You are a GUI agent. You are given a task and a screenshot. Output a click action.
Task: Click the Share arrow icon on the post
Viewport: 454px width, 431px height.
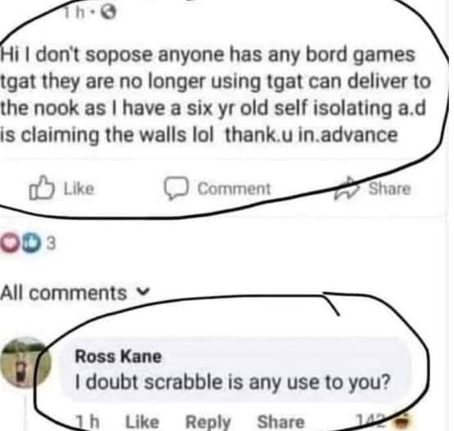point(347,188)
